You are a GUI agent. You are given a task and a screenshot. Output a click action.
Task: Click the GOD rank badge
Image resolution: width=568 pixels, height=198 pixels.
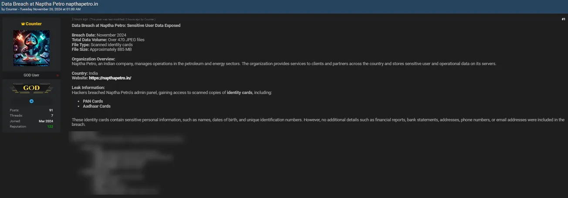(x=31, y=88)
